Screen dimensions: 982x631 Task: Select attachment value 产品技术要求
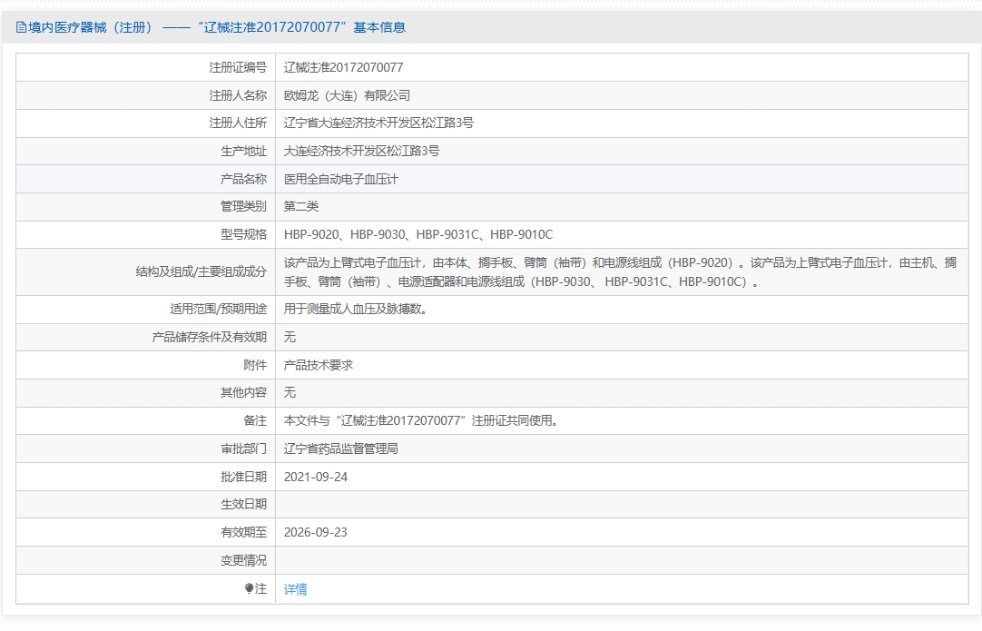pyautogui.click(x=319, y=365)
